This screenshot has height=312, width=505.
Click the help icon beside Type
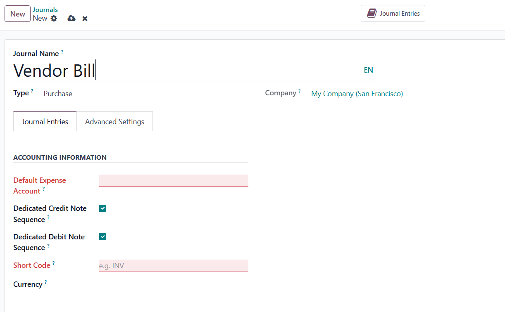pos(32,91)
